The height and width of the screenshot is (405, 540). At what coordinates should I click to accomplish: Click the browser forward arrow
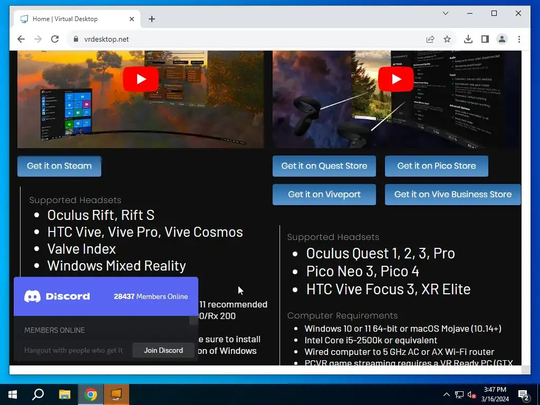pyautogui.click(x=38, y=39)
